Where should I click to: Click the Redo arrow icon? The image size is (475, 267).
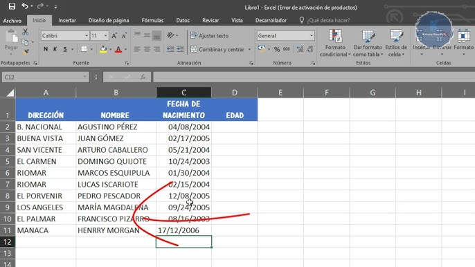[40, 6]
